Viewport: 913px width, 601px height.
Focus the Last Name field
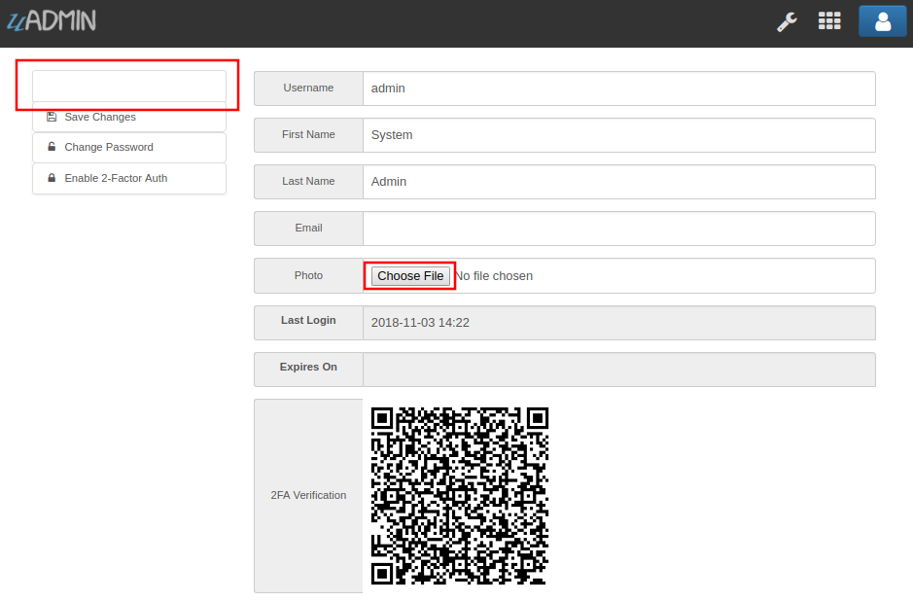619,182
